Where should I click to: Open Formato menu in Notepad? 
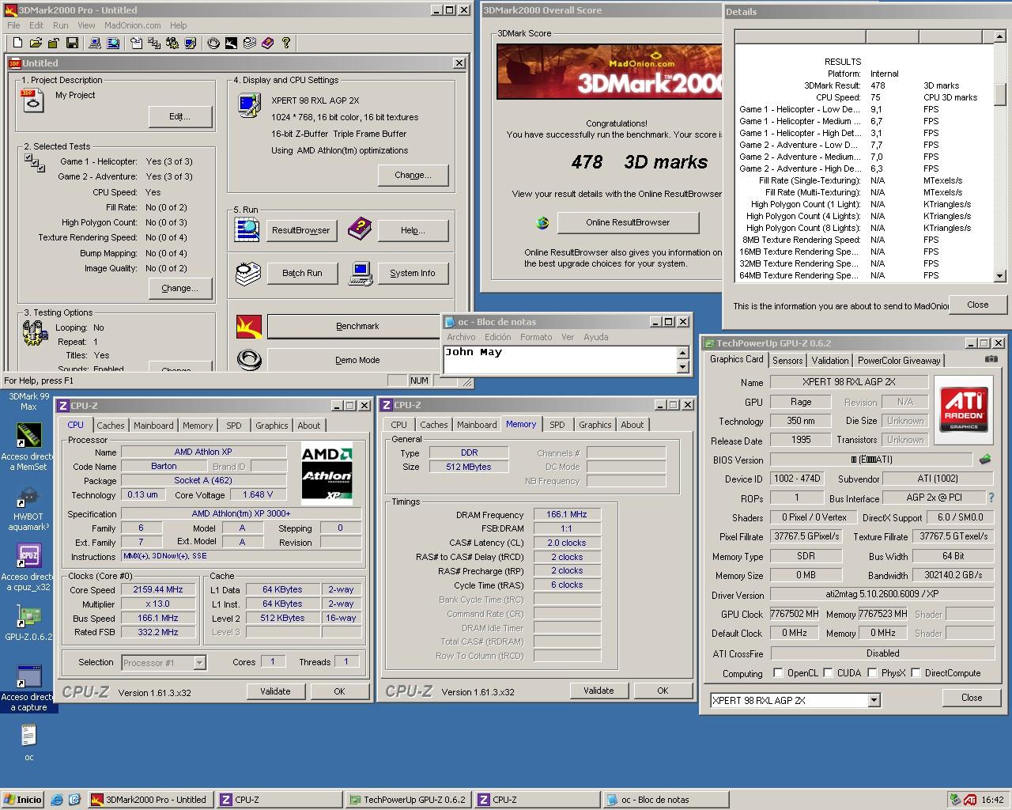point(535,337)
